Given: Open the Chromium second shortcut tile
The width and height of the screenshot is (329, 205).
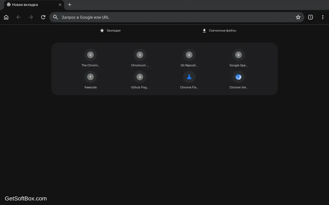Looking at the screenshot, I should (x=140, y=58).
